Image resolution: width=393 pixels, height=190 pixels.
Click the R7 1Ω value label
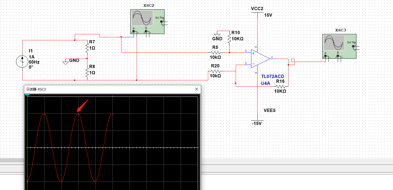(x=92, y=48)
